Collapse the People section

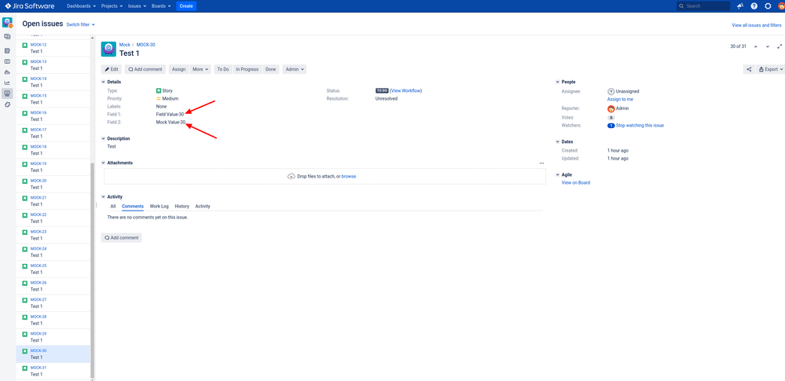558,82
